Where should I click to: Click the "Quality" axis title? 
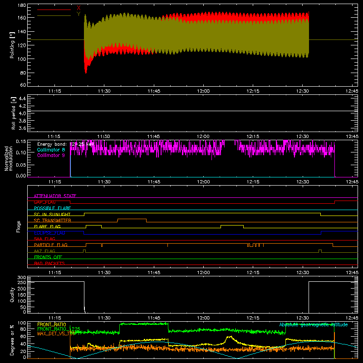pyautogui.click(x=12, y=294)
